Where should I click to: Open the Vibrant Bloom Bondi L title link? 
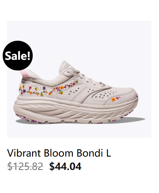pyautogui.click(x=59, y=153)
